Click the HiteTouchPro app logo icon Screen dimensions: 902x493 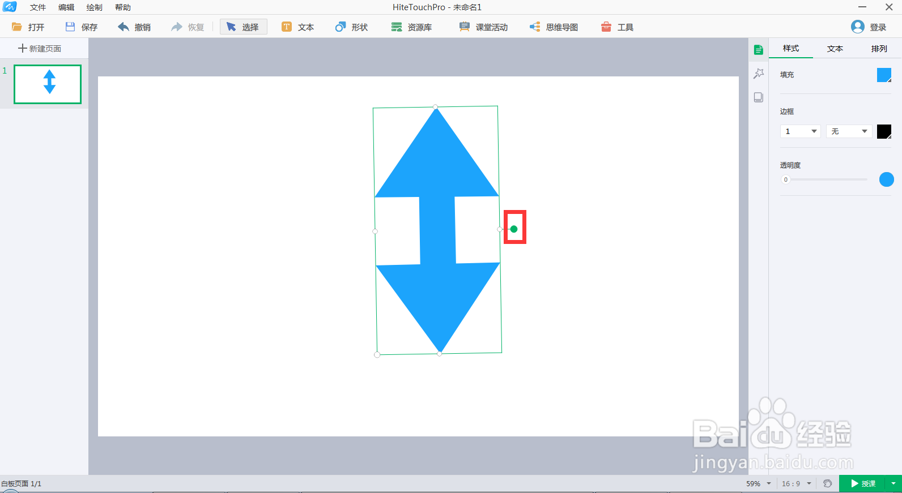pos(10,7)
